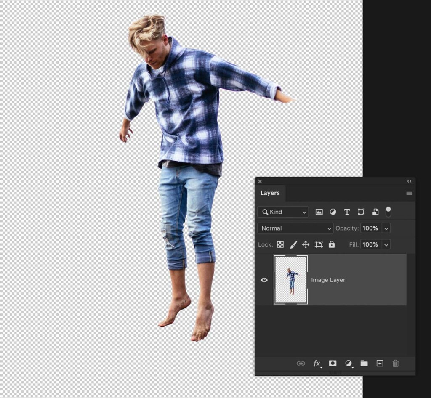Filter layers by shape layer icon
This screenshot has height=398, width=431.
(361, 212)
